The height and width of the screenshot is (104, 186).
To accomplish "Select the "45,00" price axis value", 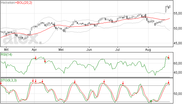I will point(178,43).
